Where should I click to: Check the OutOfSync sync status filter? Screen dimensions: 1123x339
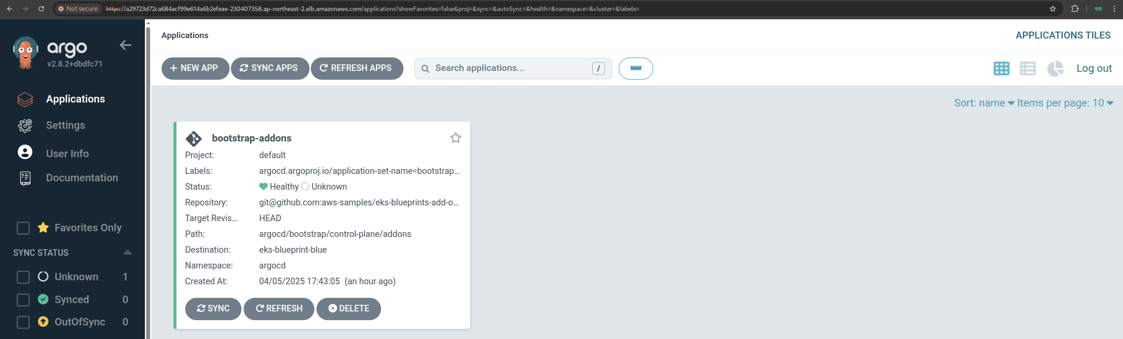pyautogui.click(x=23, y=322)
